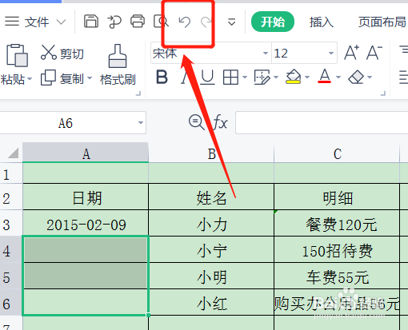Click the Undo arrow icon
Image resolution: width=408 pixels, height=330 pixels.
[185, 22]
